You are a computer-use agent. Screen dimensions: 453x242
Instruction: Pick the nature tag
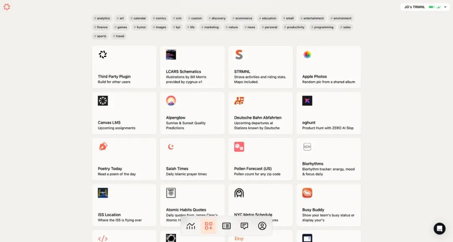point(232,27)
